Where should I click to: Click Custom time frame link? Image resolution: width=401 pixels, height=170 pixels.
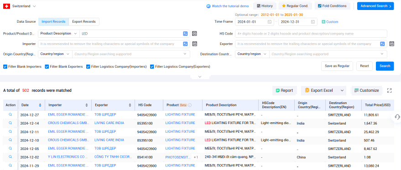click(x=330, y=22)
